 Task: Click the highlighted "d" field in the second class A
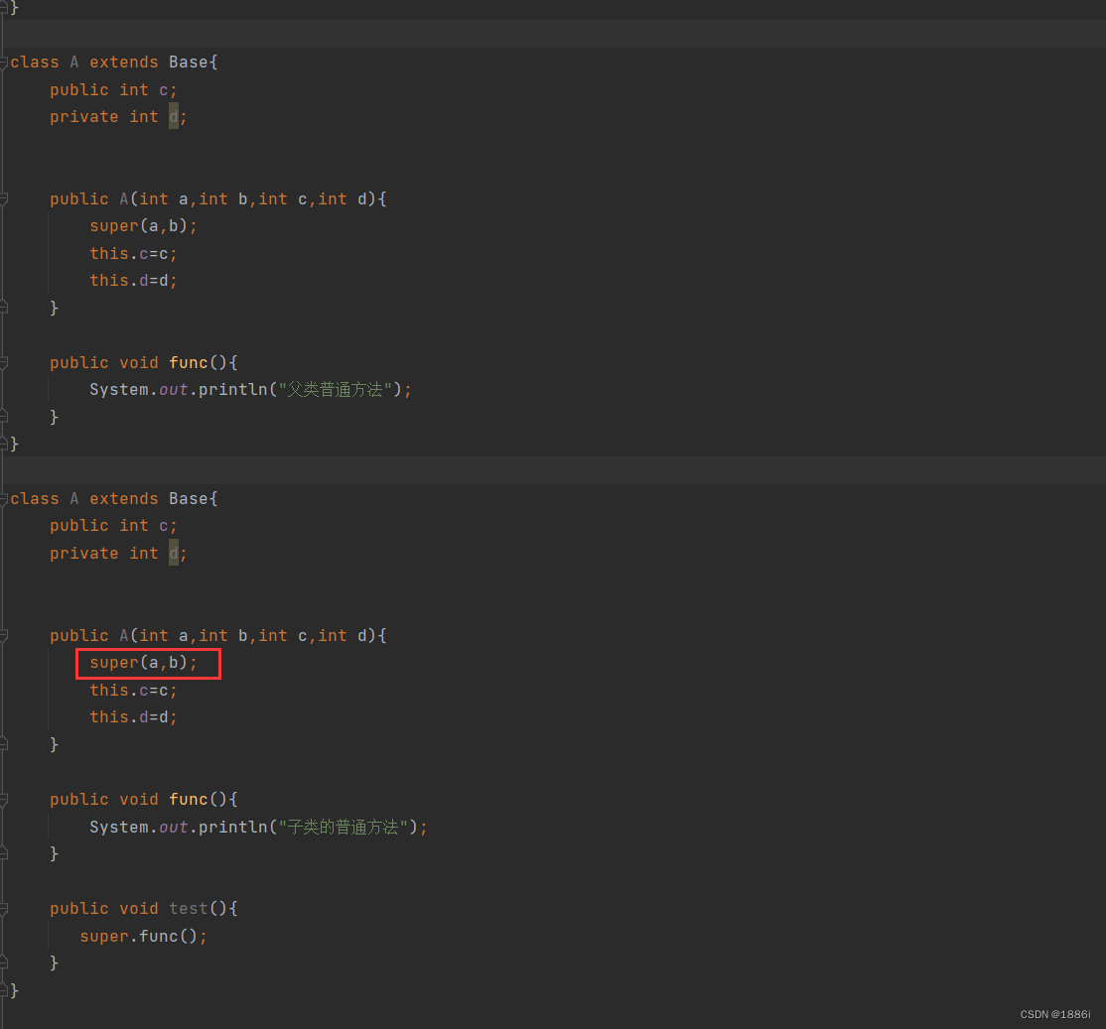[174, 554]
